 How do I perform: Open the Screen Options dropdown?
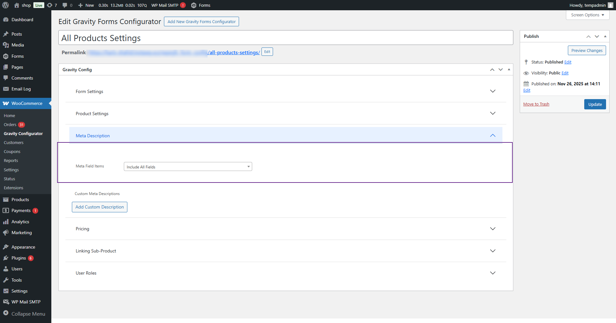click(587, 15)
